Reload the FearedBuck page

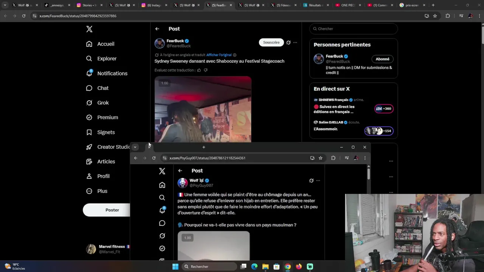23,16
